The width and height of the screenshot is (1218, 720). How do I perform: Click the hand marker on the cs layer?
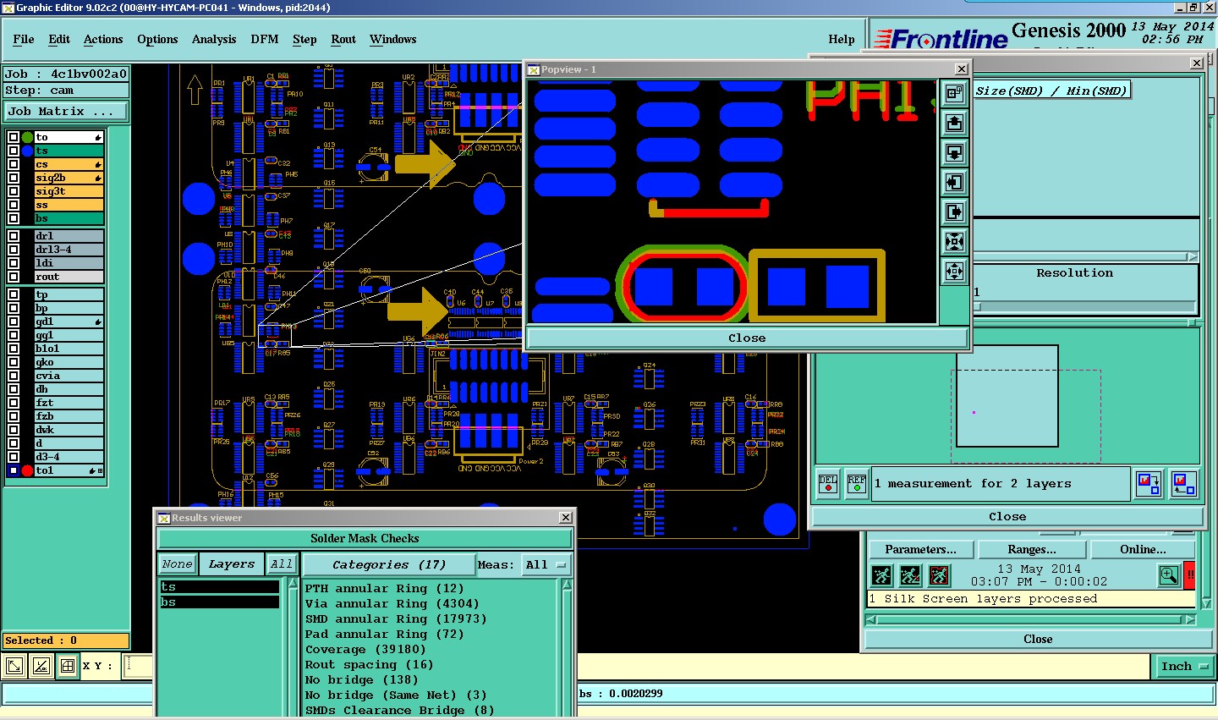[x=98, y=164]
